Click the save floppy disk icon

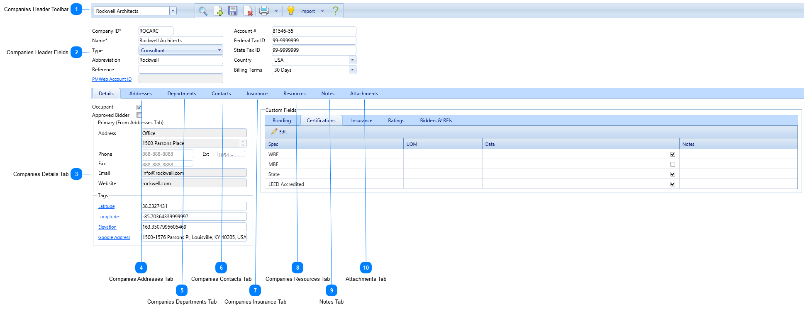233,11
